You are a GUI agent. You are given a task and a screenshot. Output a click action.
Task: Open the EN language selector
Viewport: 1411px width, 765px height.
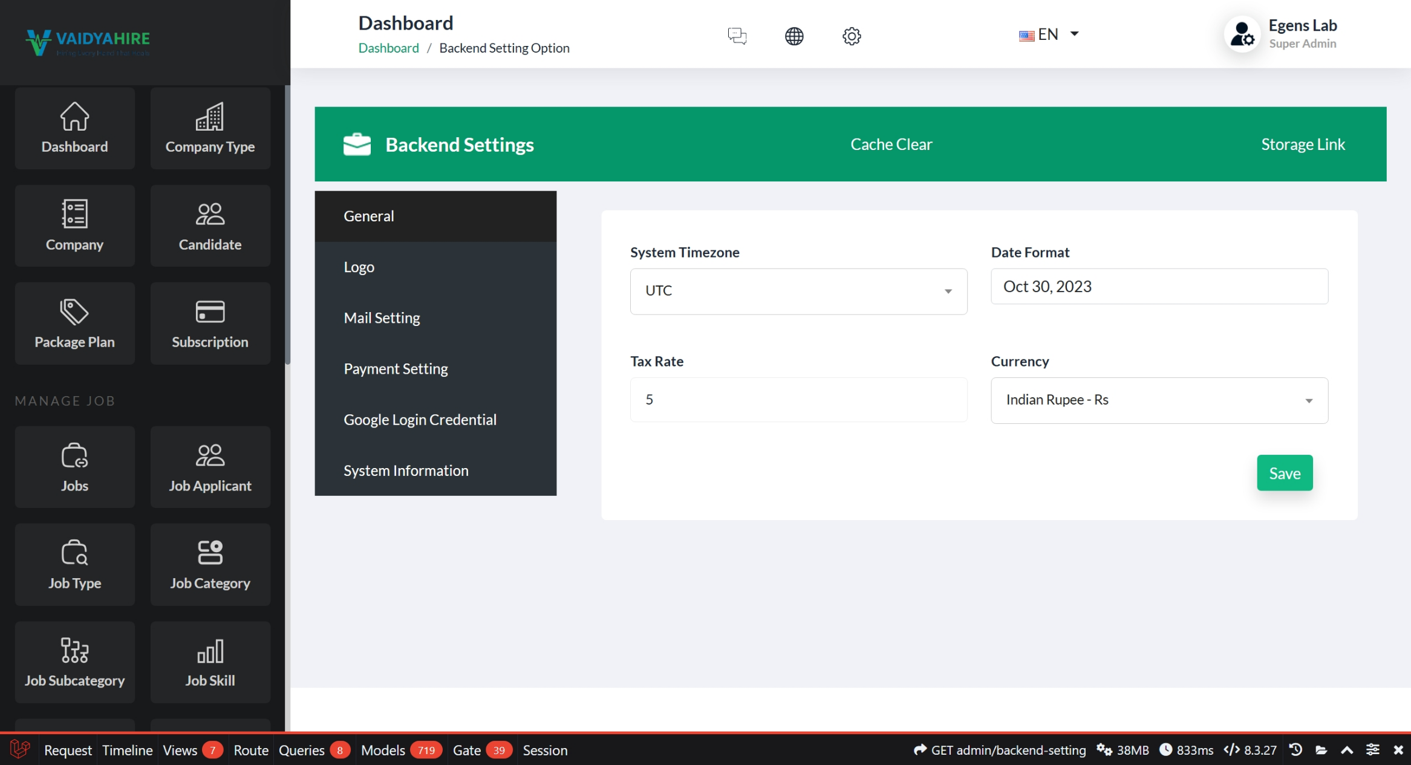(1048, 34)
